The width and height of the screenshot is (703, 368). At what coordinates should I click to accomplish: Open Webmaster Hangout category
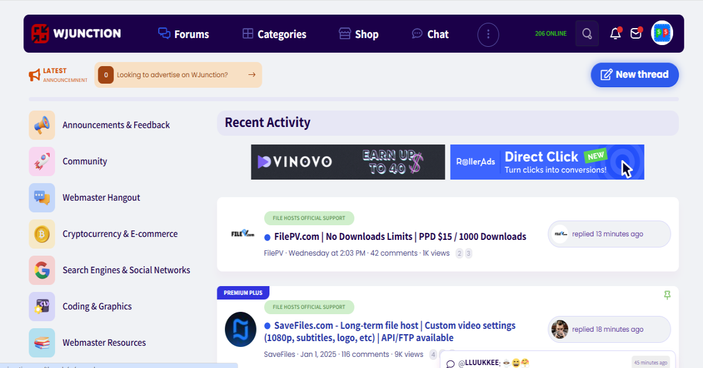coord(101,198)
